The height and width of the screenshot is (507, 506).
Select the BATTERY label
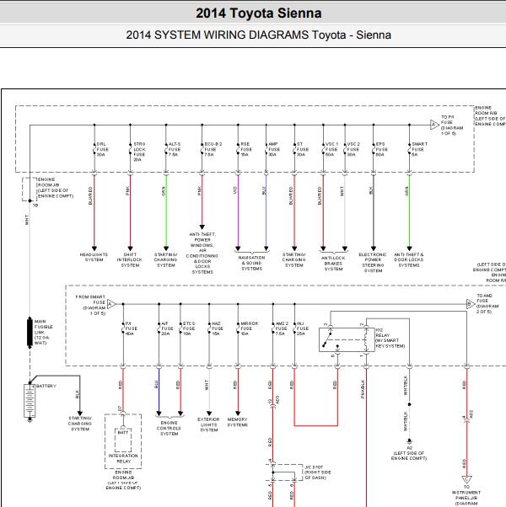tap(46, 386)
